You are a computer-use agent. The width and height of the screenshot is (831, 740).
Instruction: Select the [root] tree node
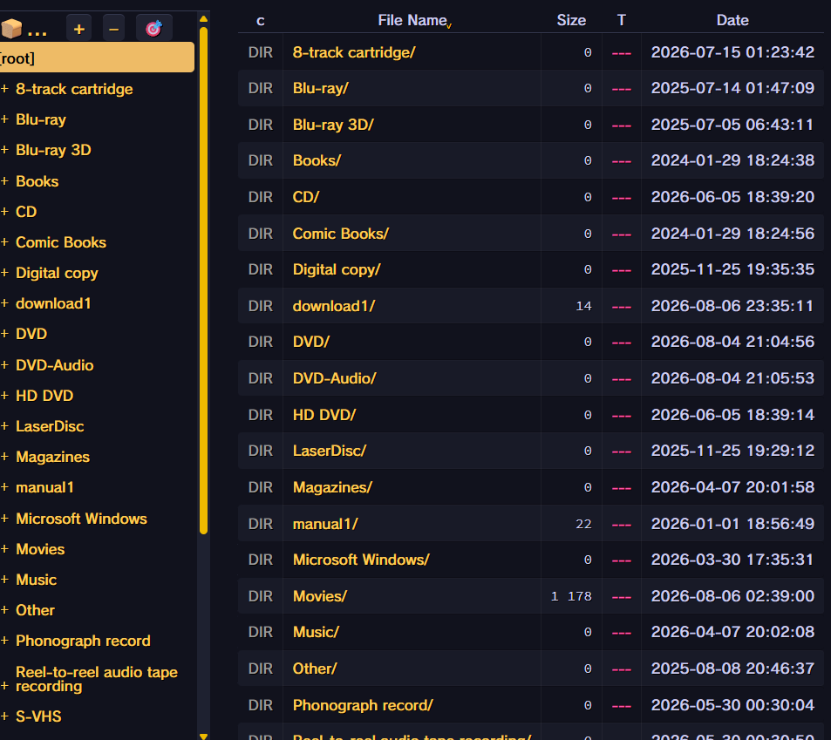[97, 58]
